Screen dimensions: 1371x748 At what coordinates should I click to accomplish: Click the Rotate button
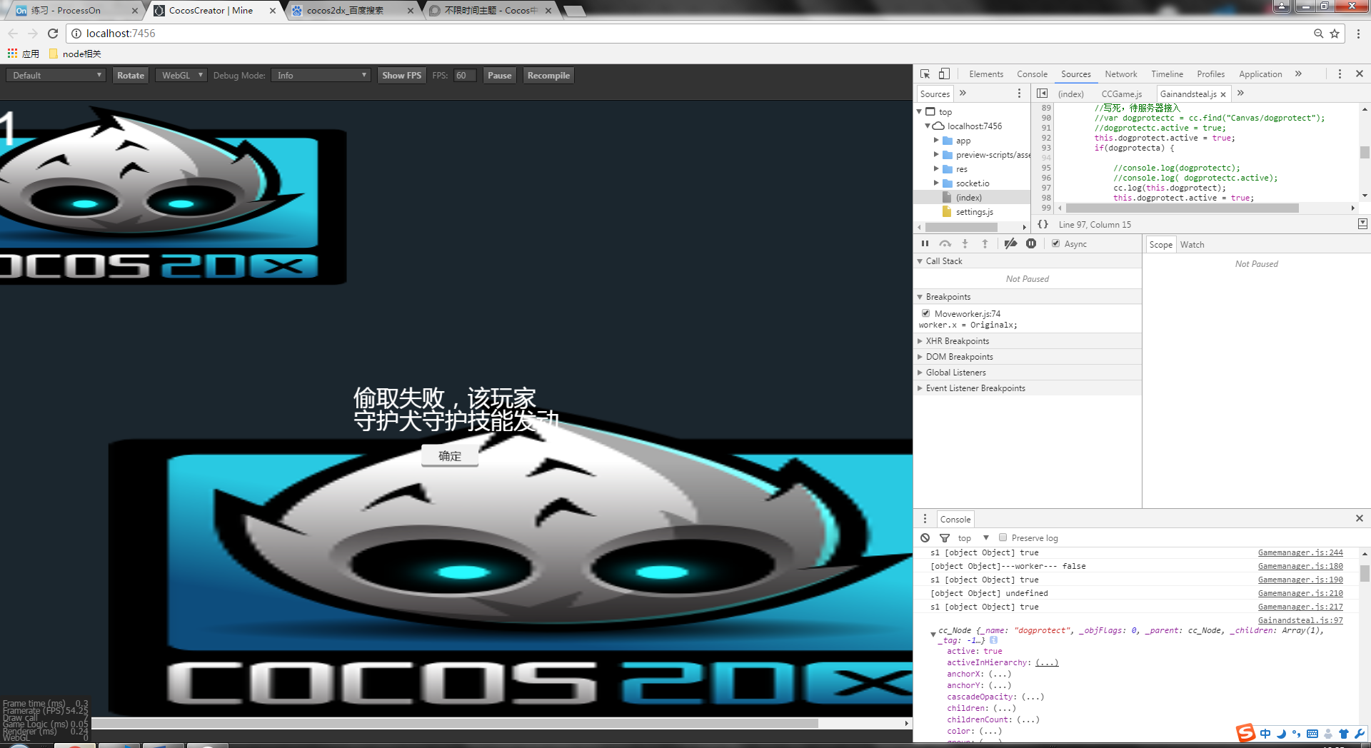(x=131, y=76)
